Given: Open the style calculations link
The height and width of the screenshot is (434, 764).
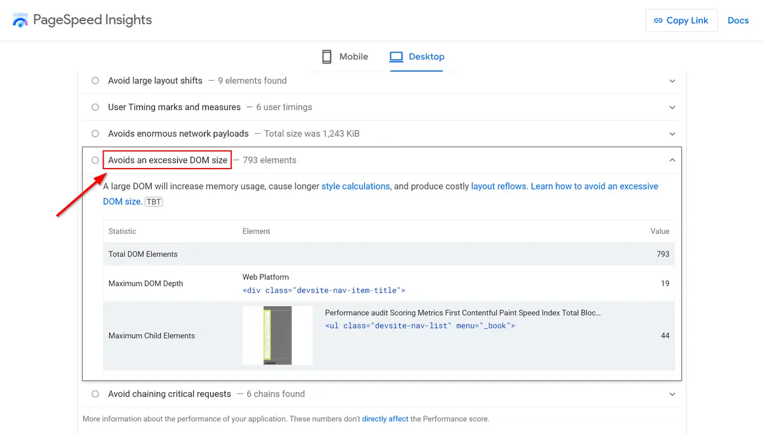Looking at the screenshot, I should point(355,186).
